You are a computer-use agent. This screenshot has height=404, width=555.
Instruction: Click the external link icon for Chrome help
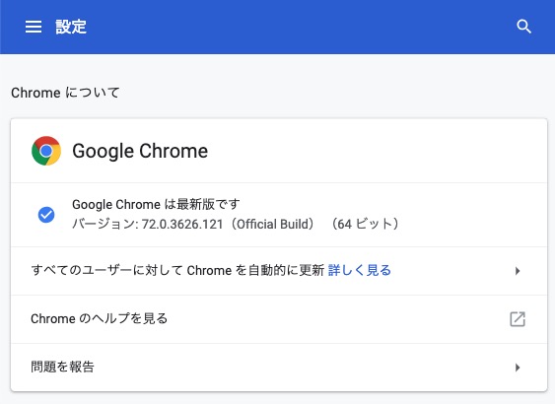pyautogui.click(x=518, y=319)
